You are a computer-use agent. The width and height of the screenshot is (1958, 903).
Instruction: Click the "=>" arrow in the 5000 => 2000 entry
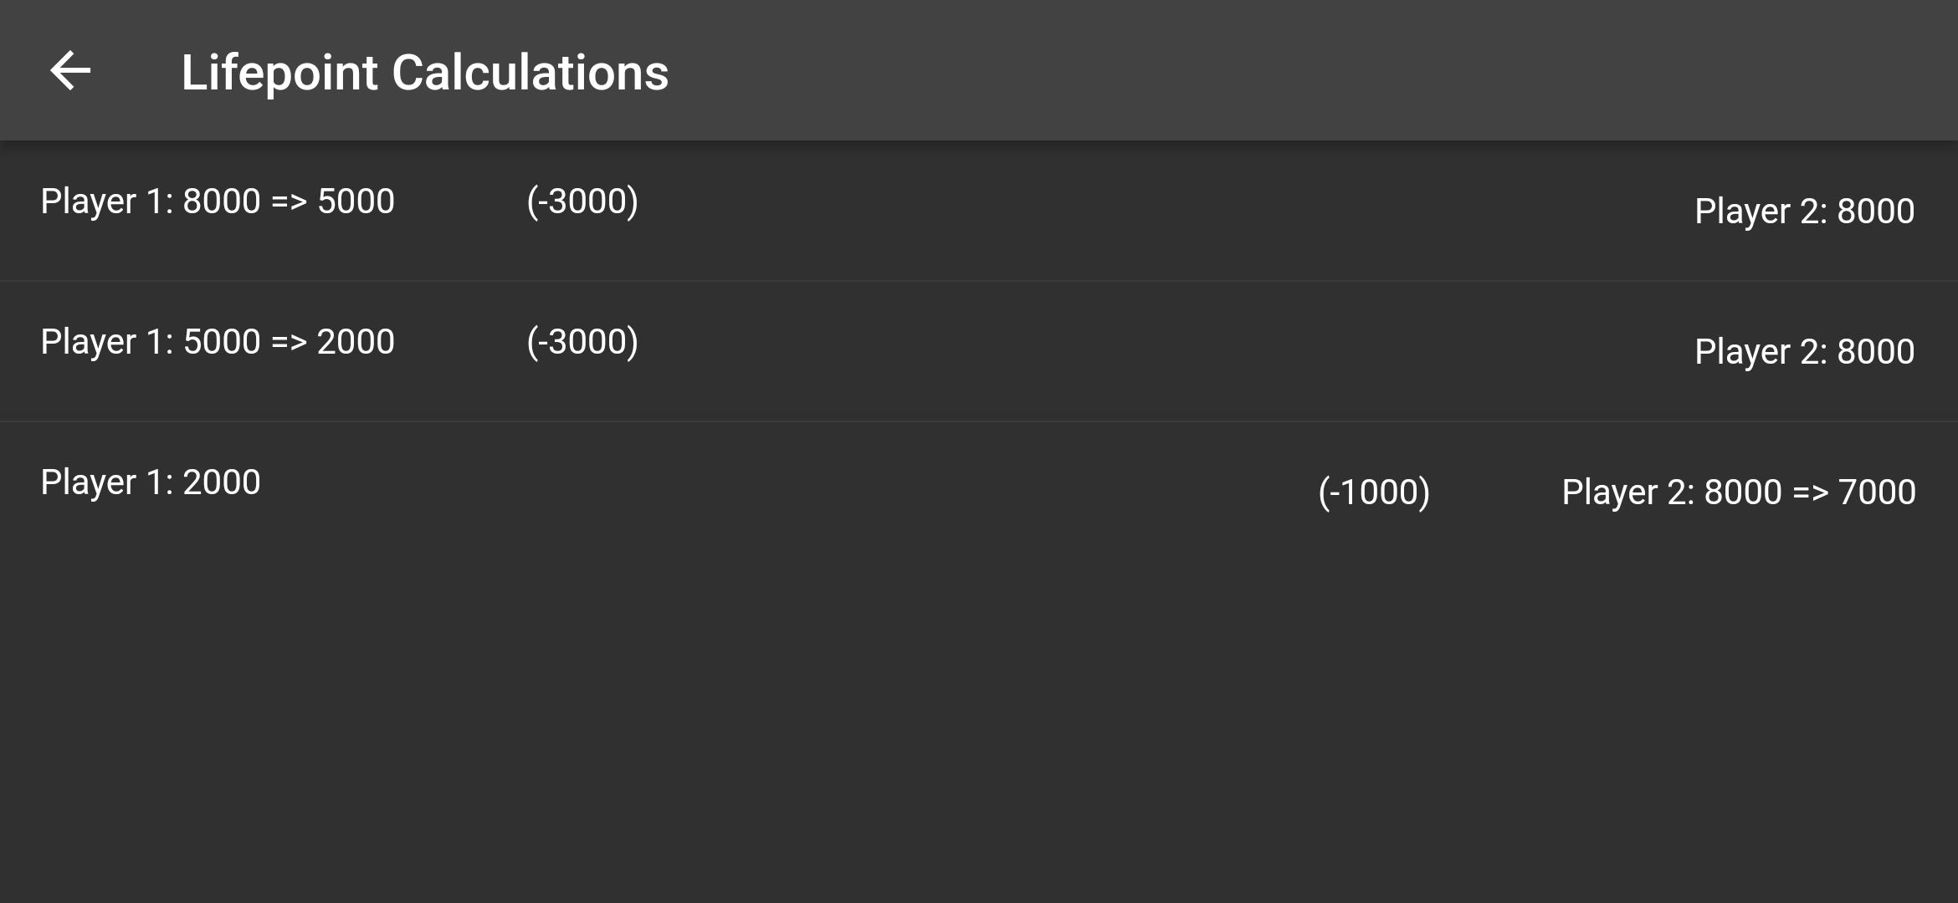pyautogui.click(x=289, y=342)
